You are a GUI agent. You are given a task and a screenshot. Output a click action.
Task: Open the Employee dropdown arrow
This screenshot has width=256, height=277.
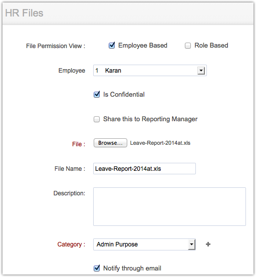pos(201,71)
